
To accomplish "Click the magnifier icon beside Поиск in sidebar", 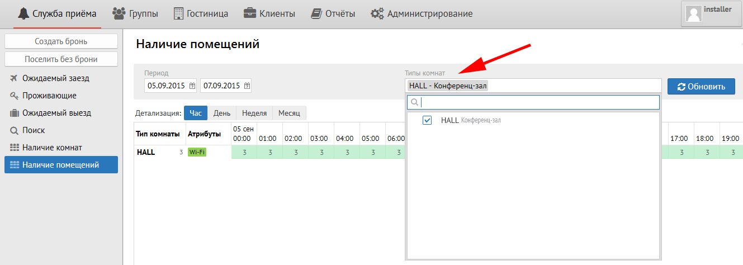I will tap(14, 130).
